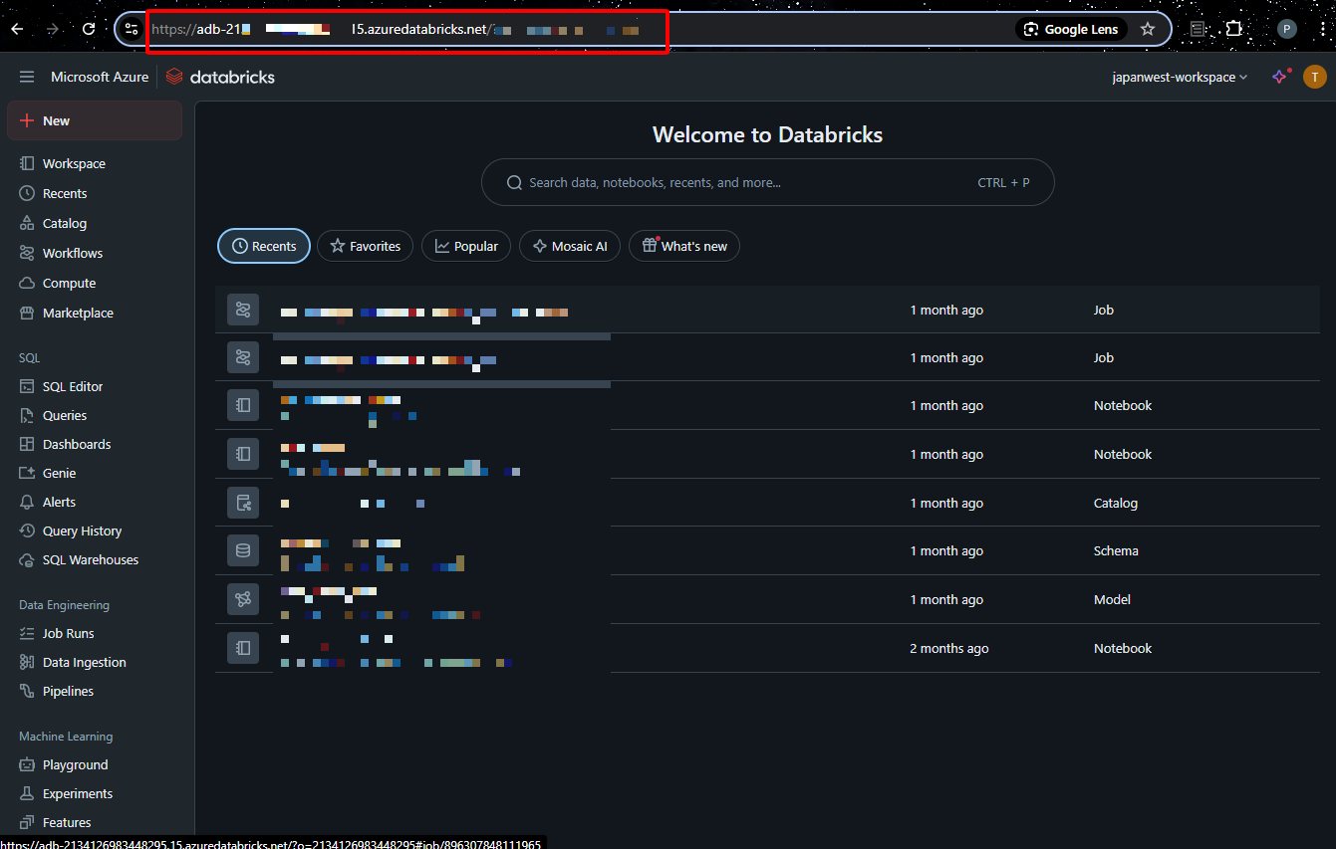Screen dimensions: 1336x849
Task: Open the user avatar T menu
Action: pyautogui.click(x=1315, y=77)
